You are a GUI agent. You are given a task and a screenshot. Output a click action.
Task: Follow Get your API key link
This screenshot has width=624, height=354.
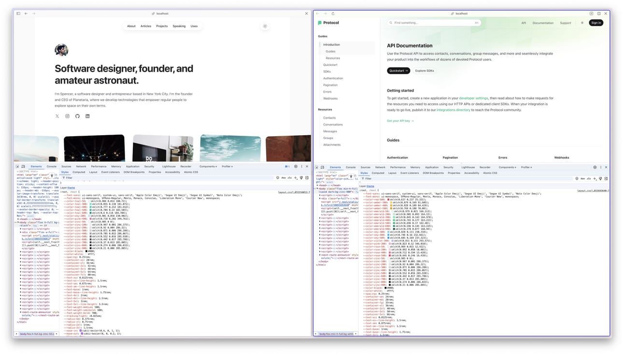[400, 121]
